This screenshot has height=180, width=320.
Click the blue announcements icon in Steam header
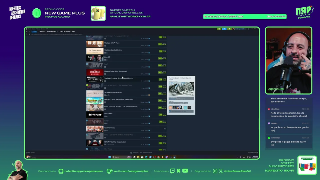tap(224, 29)
